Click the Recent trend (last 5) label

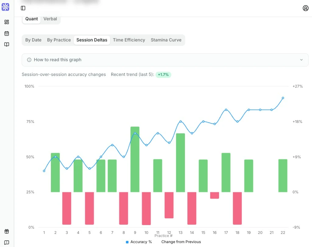pyautogui.click(x=132, y=74)
